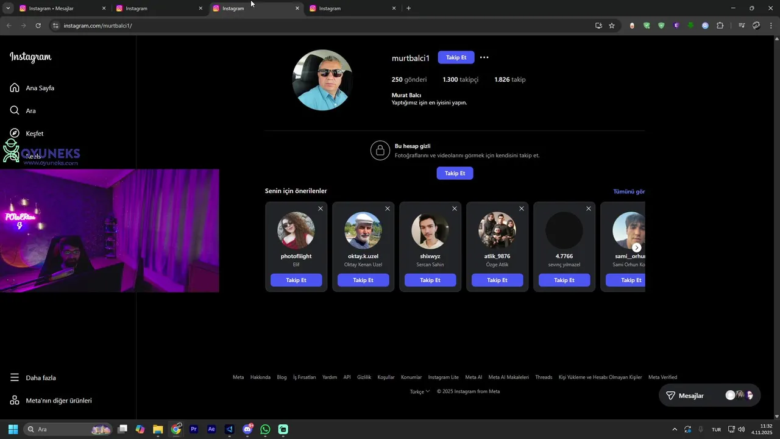Image resolution: width=780 pixels, height=439 pixels.
Task: Click the install app icon in address bar
Action: [x=598, y=26]
